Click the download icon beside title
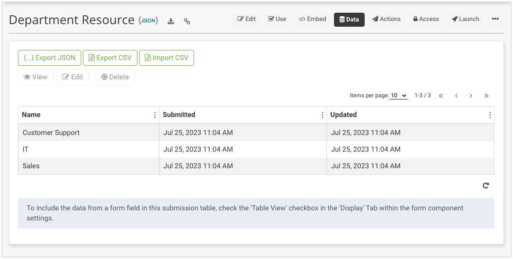This screenshot has height=259, width=513. tap(171, 21)
